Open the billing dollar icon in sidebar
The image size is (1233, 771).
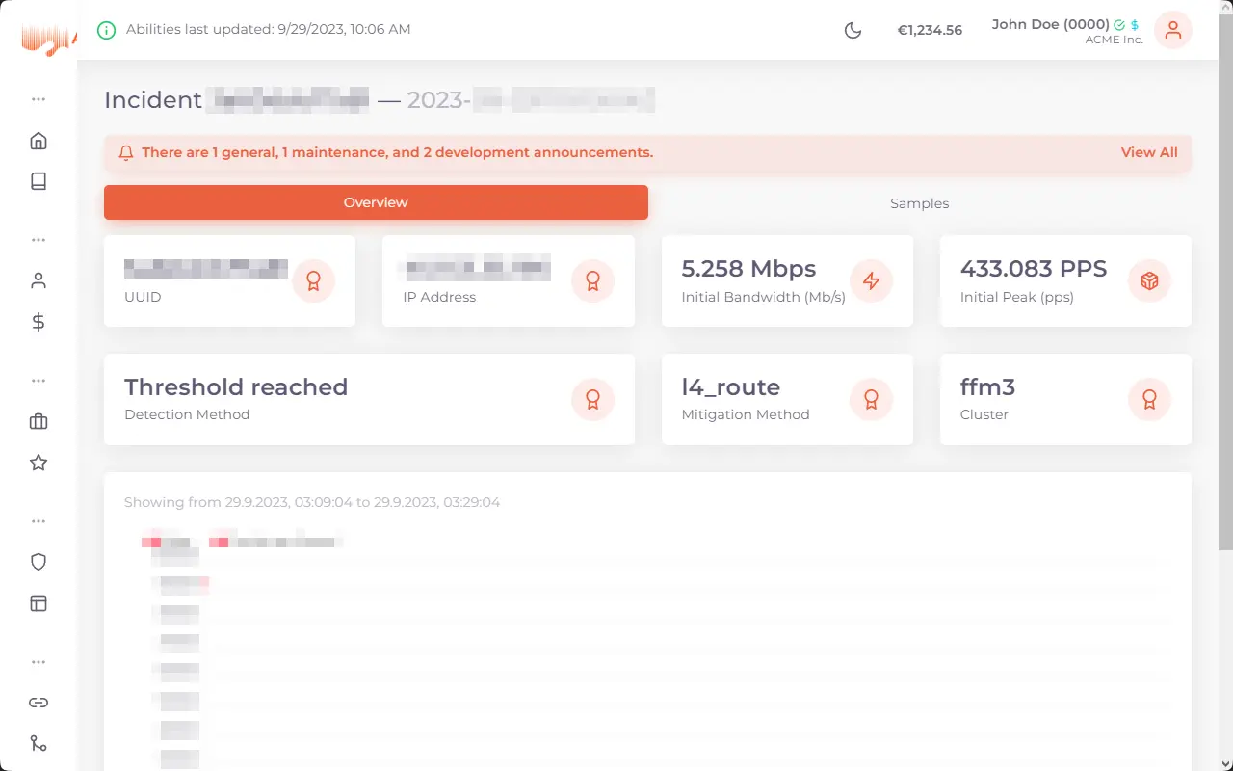[x=39, y=322]
